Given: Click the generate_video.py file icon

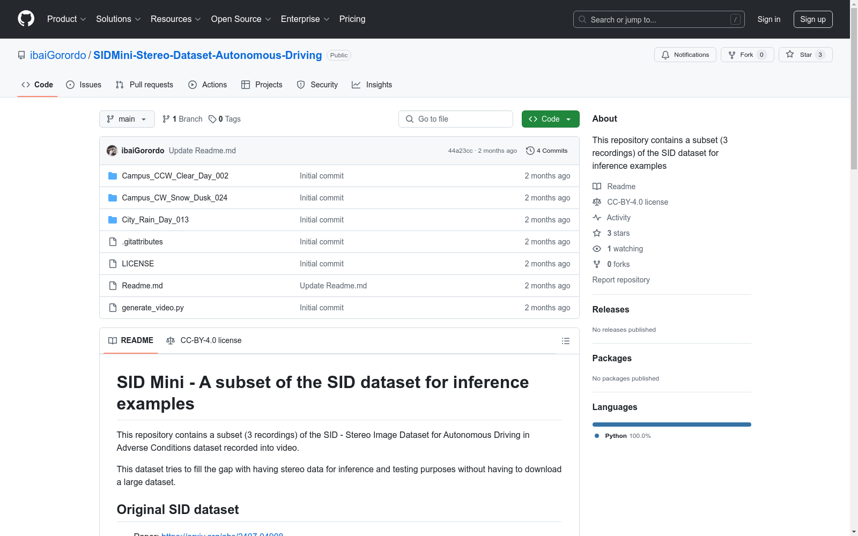Looking at the screenshot, I should coord(113,308).
